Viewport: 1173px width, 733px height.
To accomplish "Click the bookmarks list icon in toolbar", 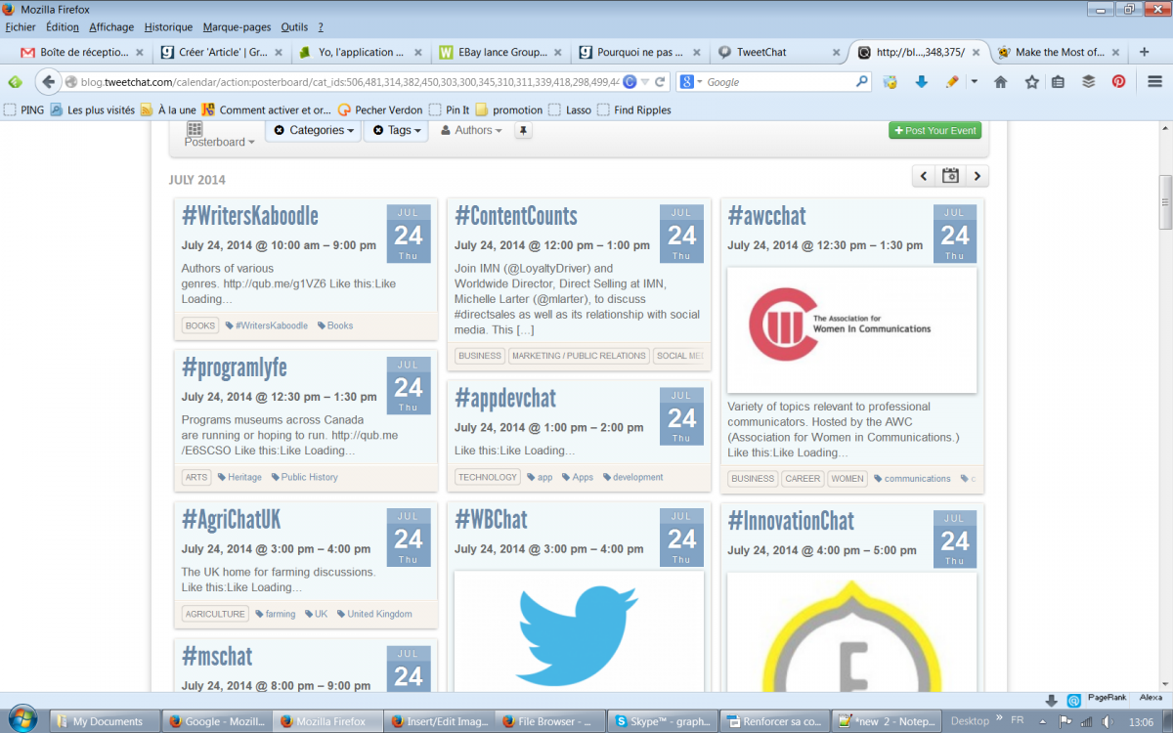I will (x=1058, y=82).
